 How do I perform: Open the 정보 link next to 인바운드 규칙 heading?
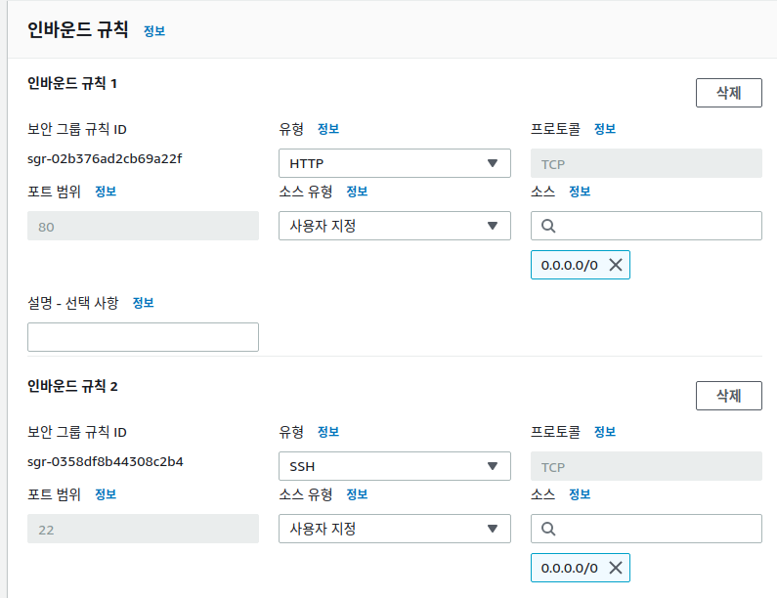pos(154,31)
